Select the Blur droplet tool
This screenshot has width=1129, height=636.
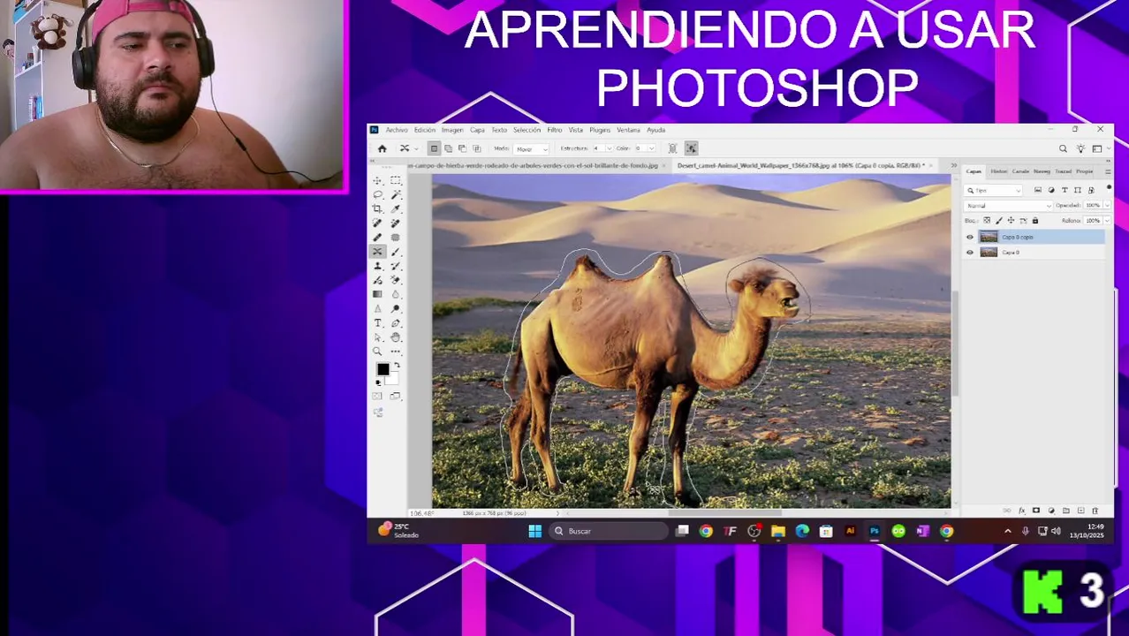(396, 293)
